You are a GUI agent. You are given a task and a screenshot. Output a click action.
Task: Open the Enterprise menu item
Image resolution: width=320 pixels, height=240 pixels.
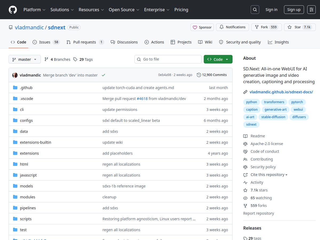tap(157, 10)
